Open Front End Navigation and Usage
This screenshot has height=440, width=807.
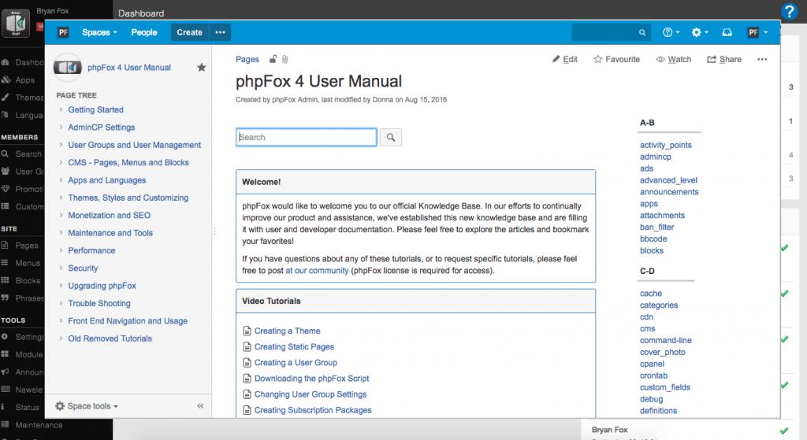click(128, 320)
